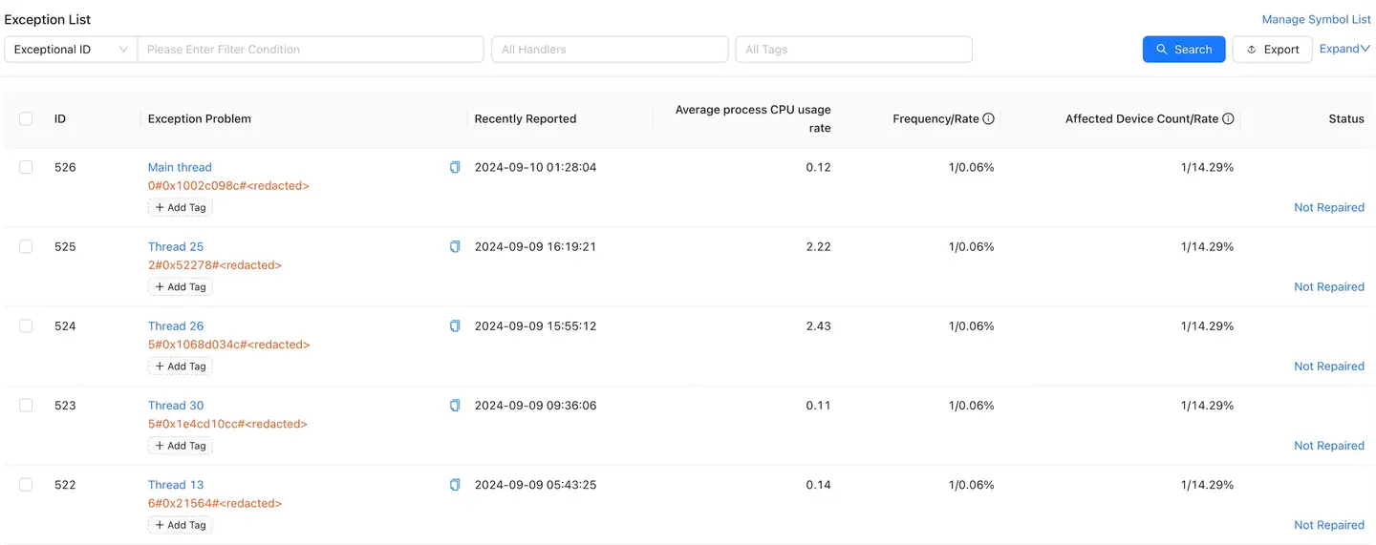Click copy icon beside Thread 26 exception

click(455, 326)
